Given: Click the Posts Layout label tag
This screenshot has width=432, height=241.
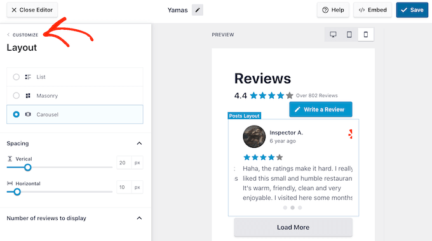Looking at the screenshot, I should click(244, 116).
